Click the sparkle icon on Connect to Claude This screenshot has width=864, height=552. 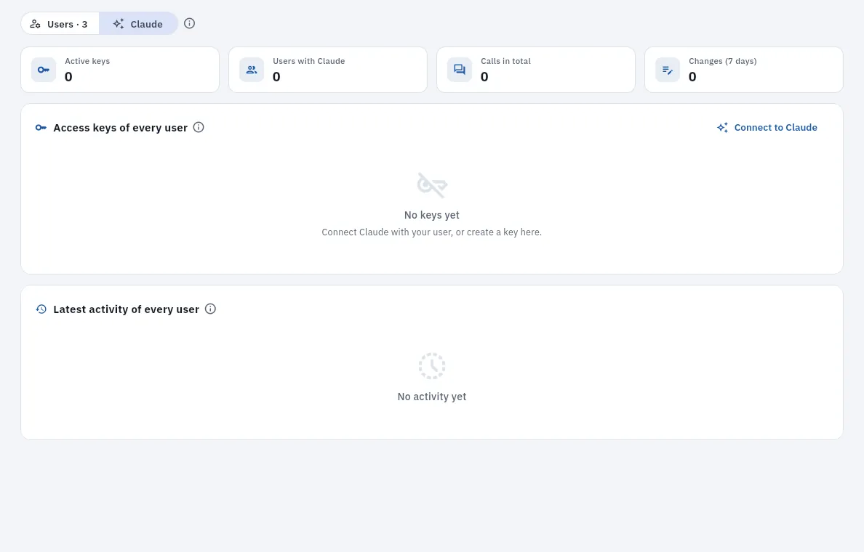(722, 128)
